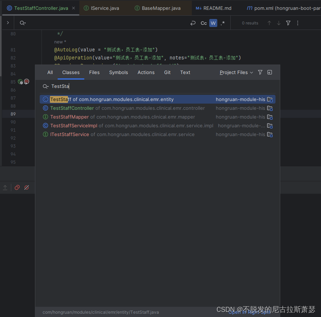Click line number 89 in gutter
Image resolution: width=321 pixels, height=317 pixels.
point(13,114)
